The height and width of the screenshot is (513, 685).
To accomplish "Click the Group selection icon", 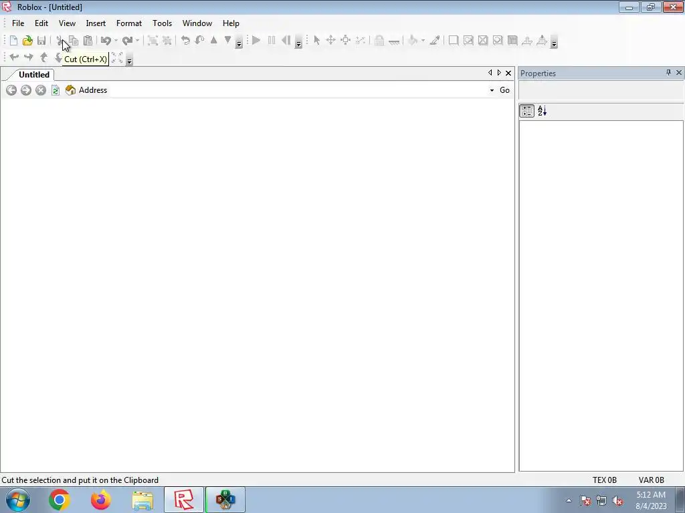I will click(153, 41).
